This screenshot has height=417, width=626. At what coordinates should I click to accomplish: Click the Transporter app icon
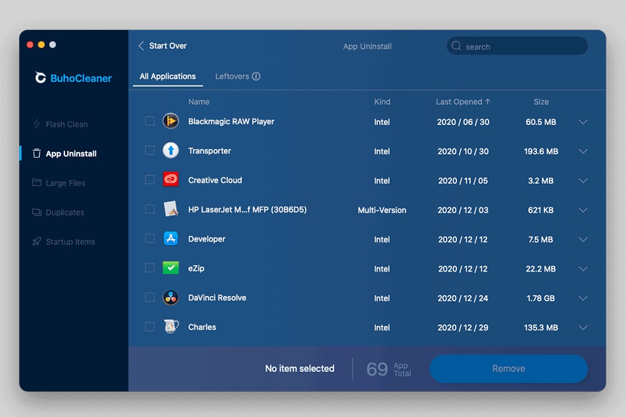pos(171,151)
